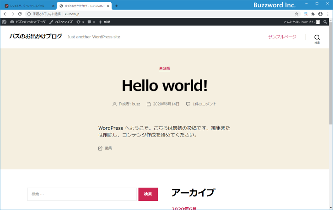Open a new browser tab with plus
This screenshot has height=210, width=333.
(116, 6)
